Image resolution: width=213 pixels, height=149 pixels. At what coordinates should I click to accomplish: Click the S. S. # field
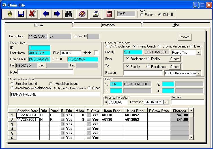(83, 59)
